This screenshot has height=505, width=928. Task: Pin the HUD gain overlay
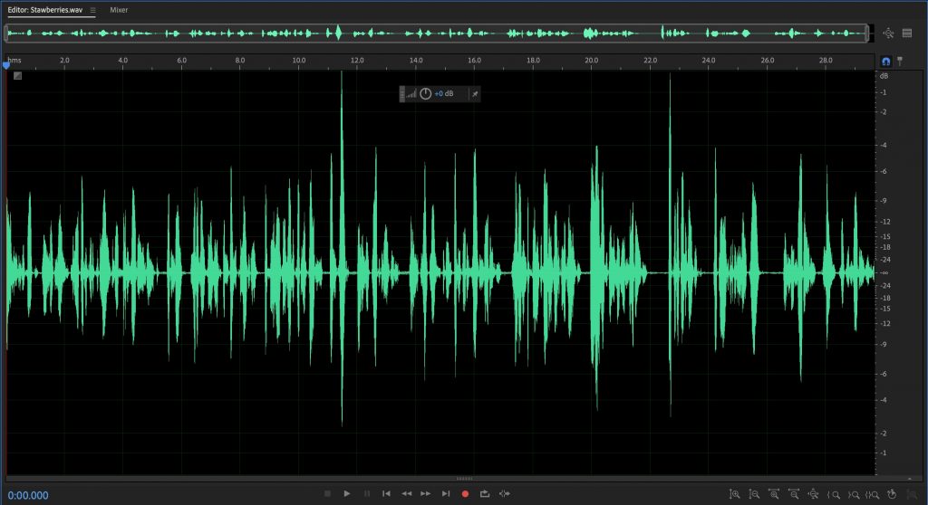pos(474,93)
